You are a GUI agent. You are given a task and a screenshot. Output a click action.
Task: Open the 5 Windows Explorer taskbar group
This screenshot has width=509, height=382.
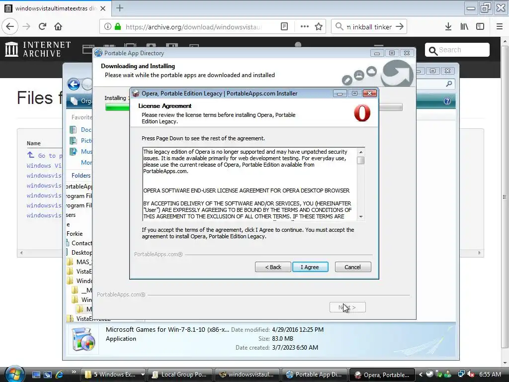click(112, 375)
